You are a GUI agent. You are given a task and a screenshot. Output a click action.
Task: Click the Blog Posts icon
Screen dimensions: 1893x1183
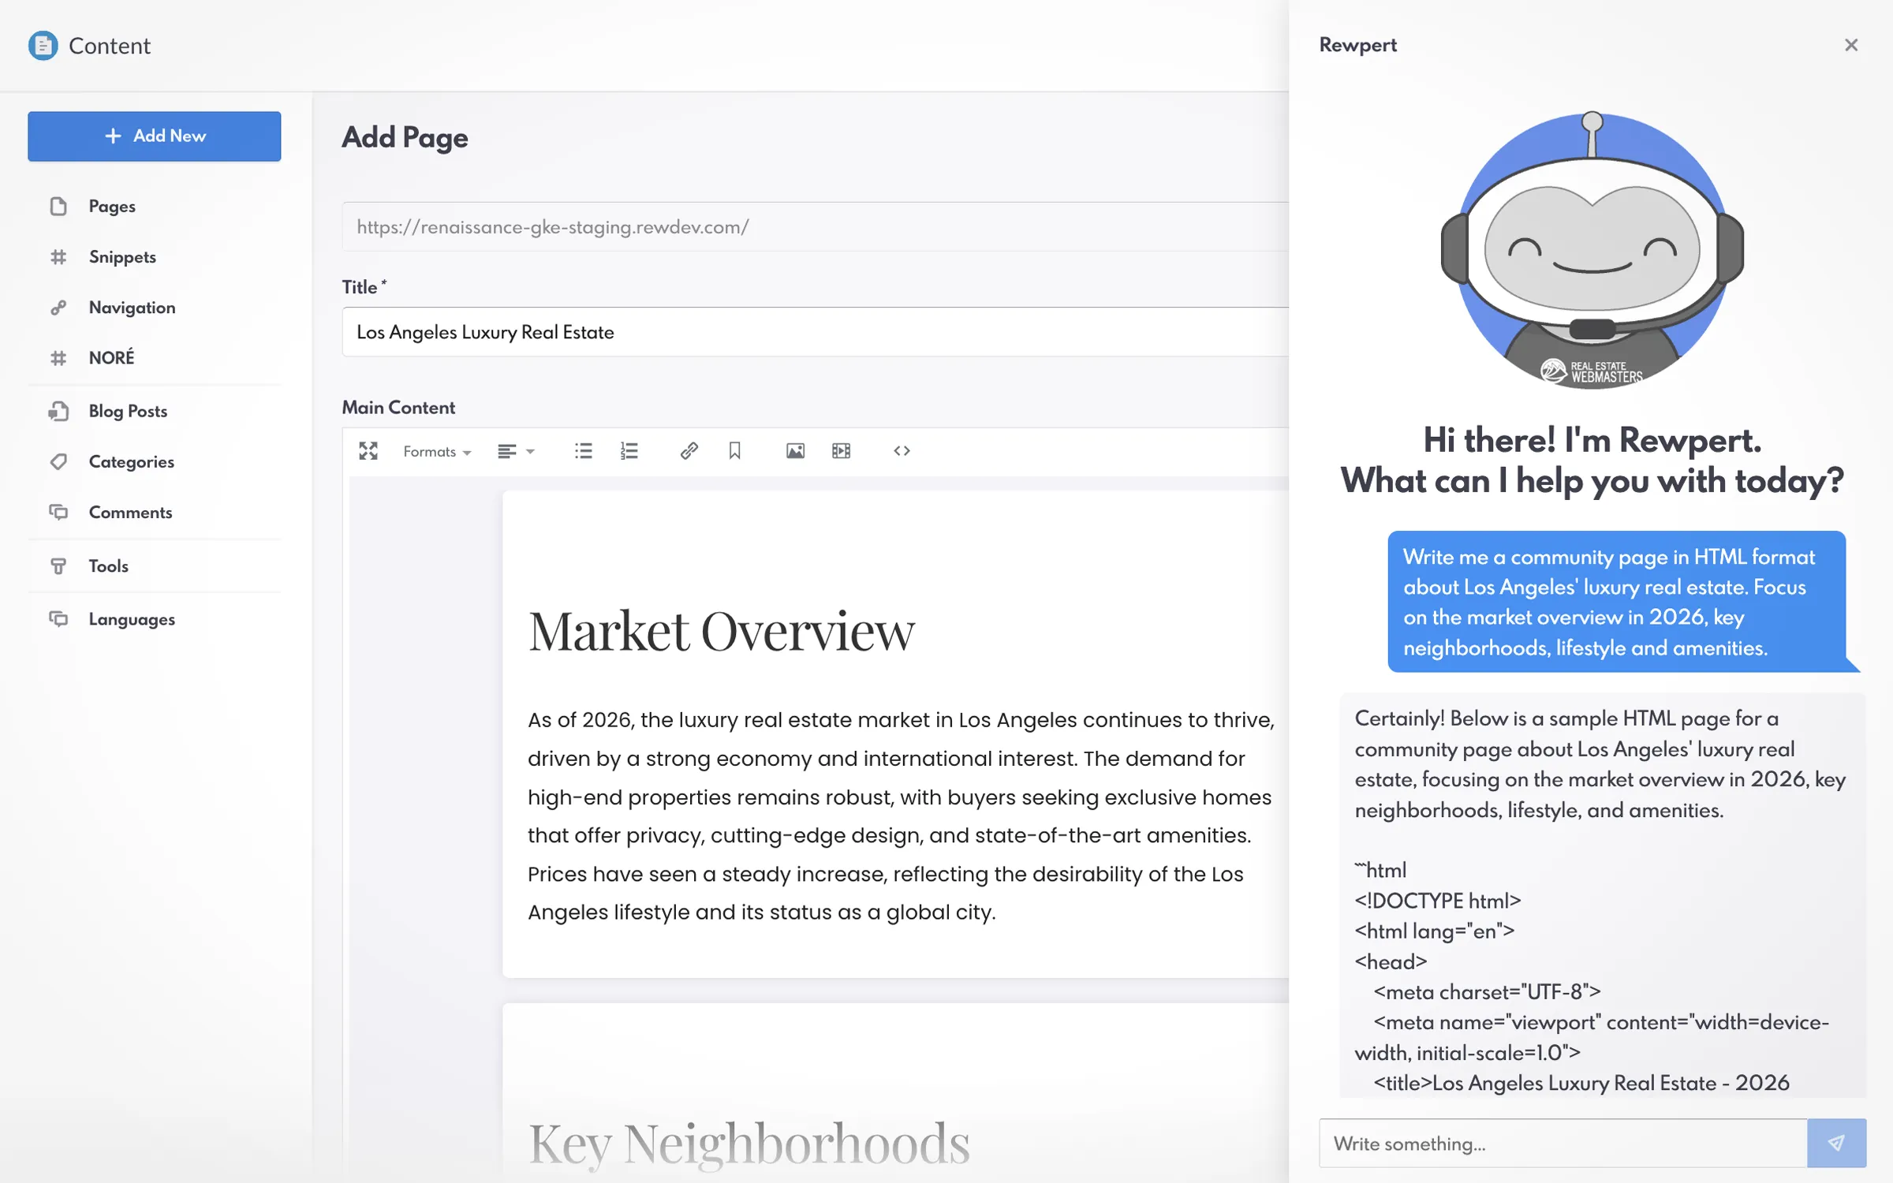58,411
